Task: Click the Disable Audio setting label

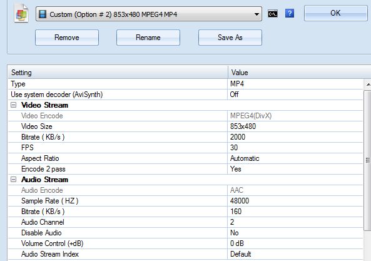Action: click(41, 233)
